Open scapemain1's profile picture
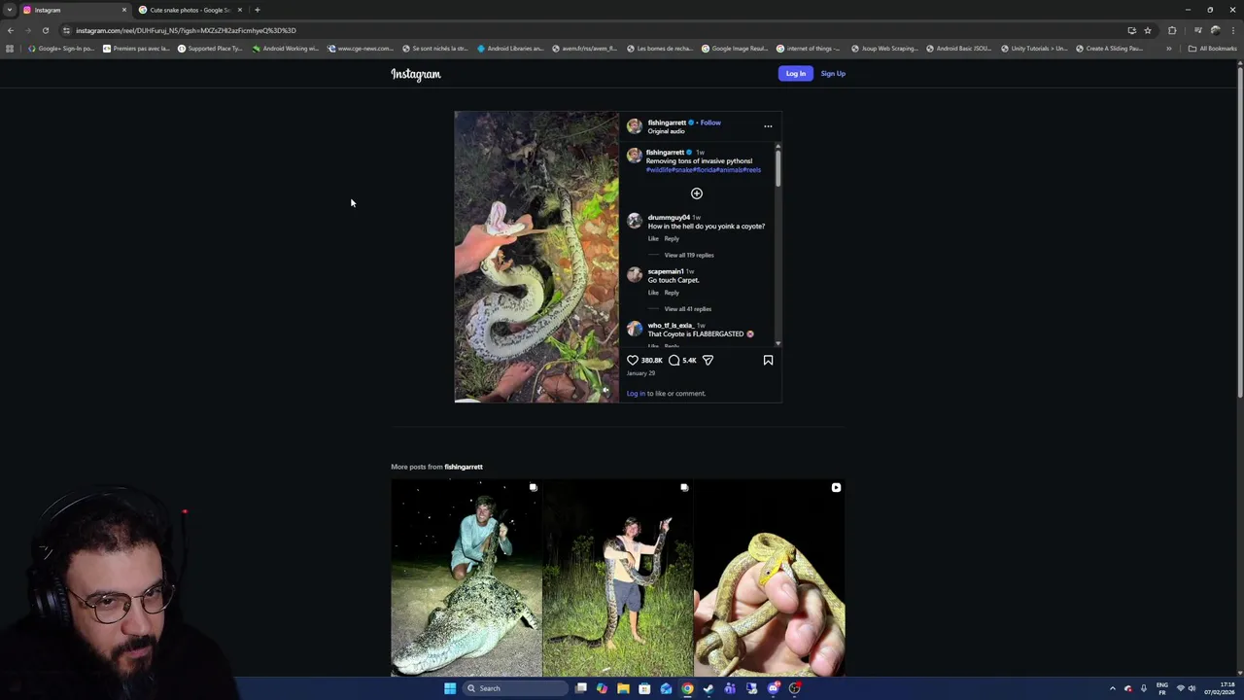Viewport: 1244px width, 700px height. 635,275
